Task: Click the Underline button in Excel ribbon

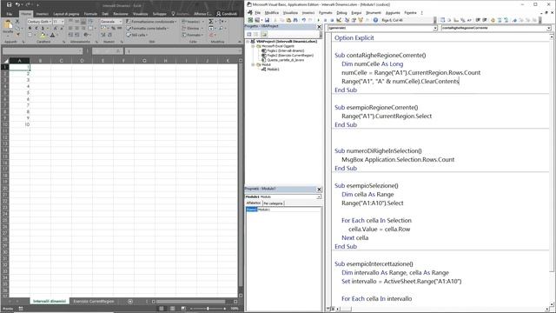Action: tap(43, 28)
